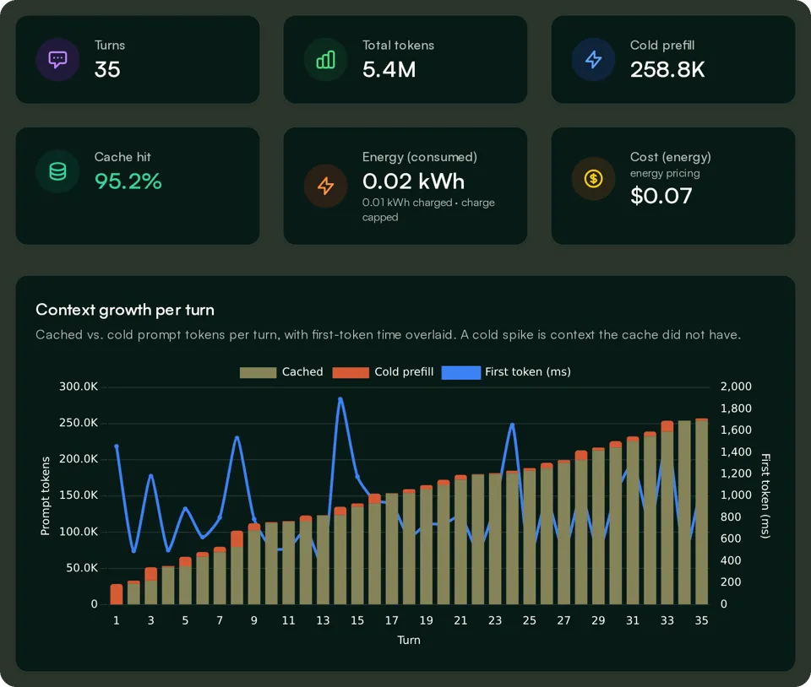Click the Cold prefill lightning icon
The width and height of the screenshot is (811, 687).
click(593, 59)
